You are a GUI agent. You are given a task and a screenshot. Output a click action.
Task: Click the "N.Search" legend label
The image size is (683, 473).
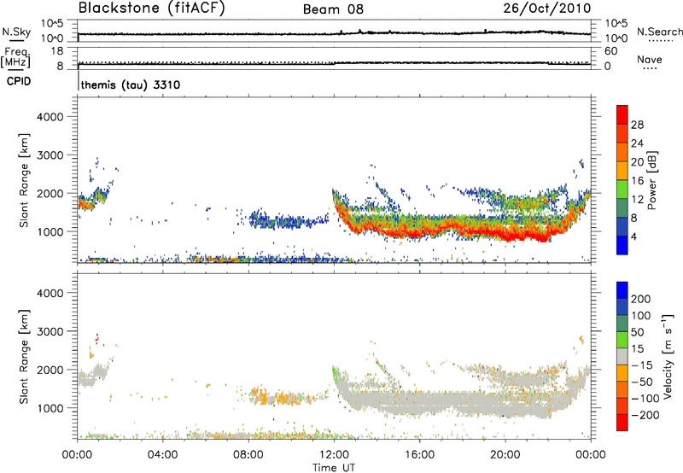(659, 32)
